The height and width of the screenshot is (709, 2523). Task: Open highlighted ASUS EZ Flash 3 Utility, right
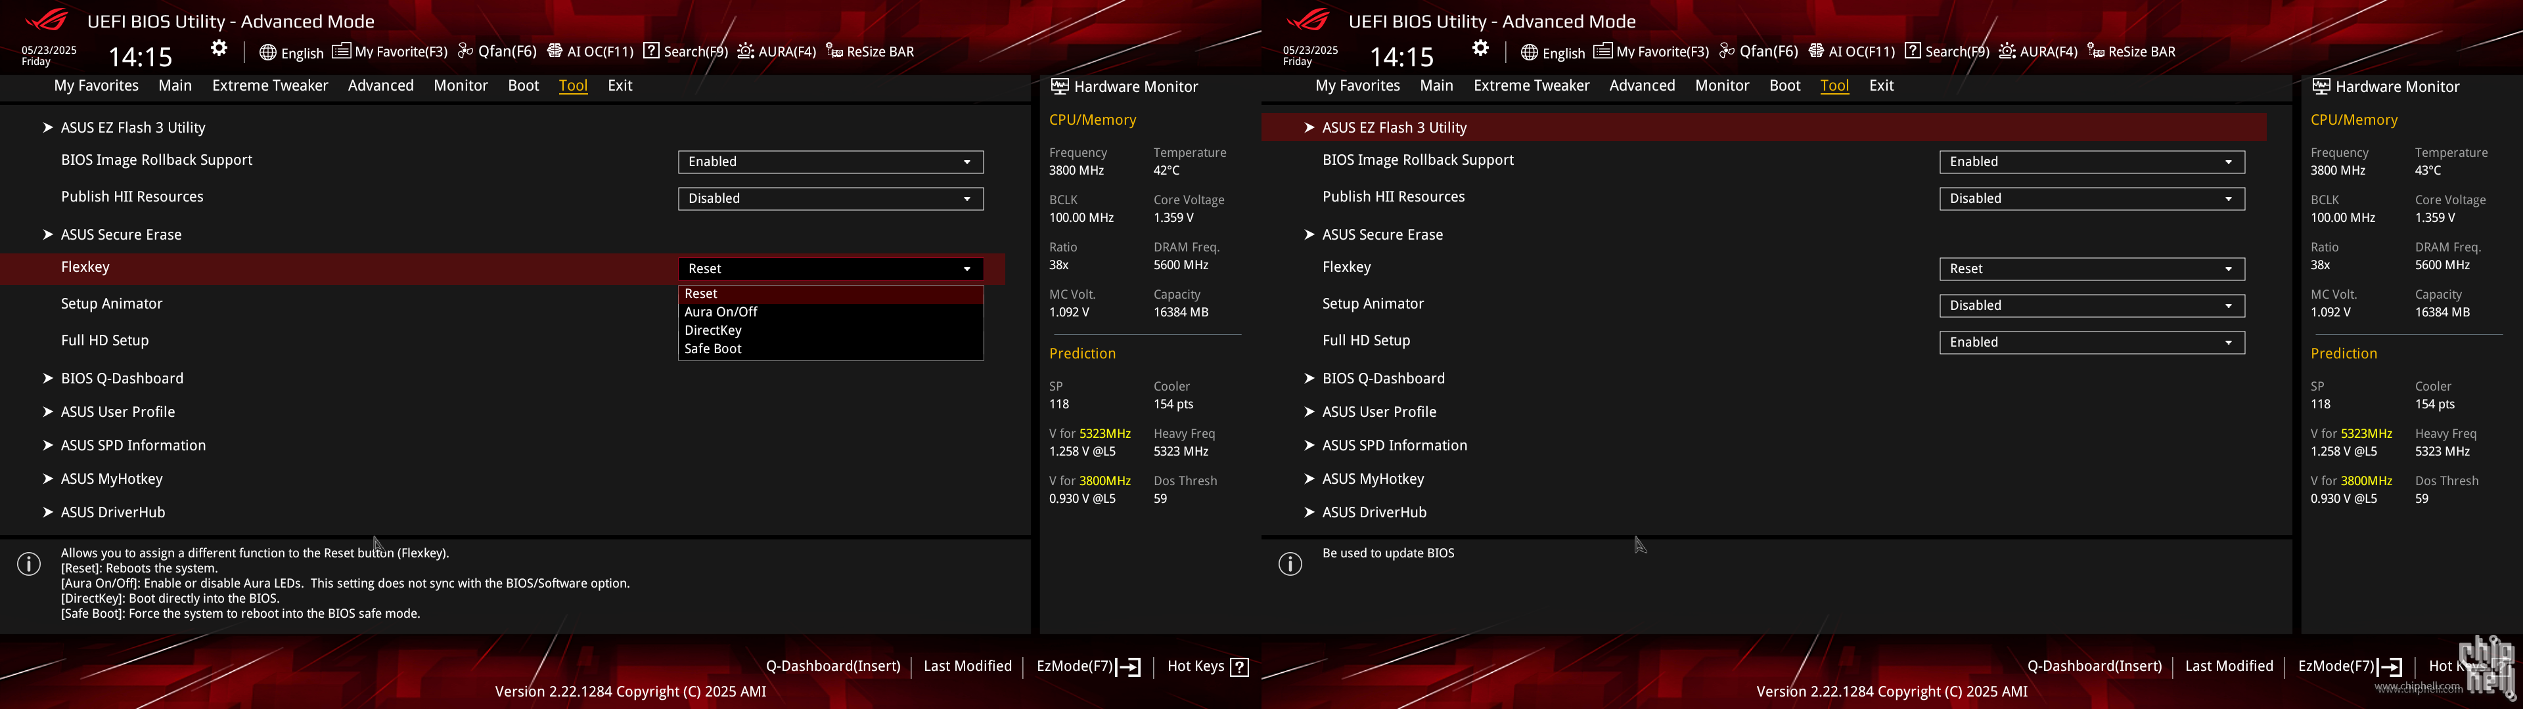[x=1764, y=127]
